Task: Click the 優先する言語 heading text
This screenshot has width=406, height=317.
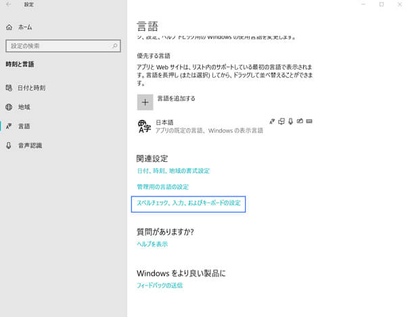Action: [154, 56]
